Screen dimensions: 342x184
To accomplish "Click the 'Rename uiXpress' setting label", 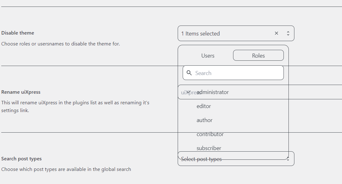I will (x=21, y=92).
